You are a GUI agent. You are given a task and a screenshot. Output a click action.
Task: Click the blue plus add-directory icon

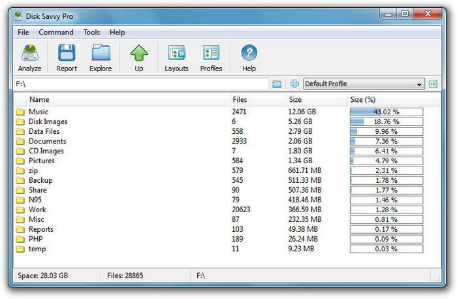pyautogui.click(x=294, y=84)
